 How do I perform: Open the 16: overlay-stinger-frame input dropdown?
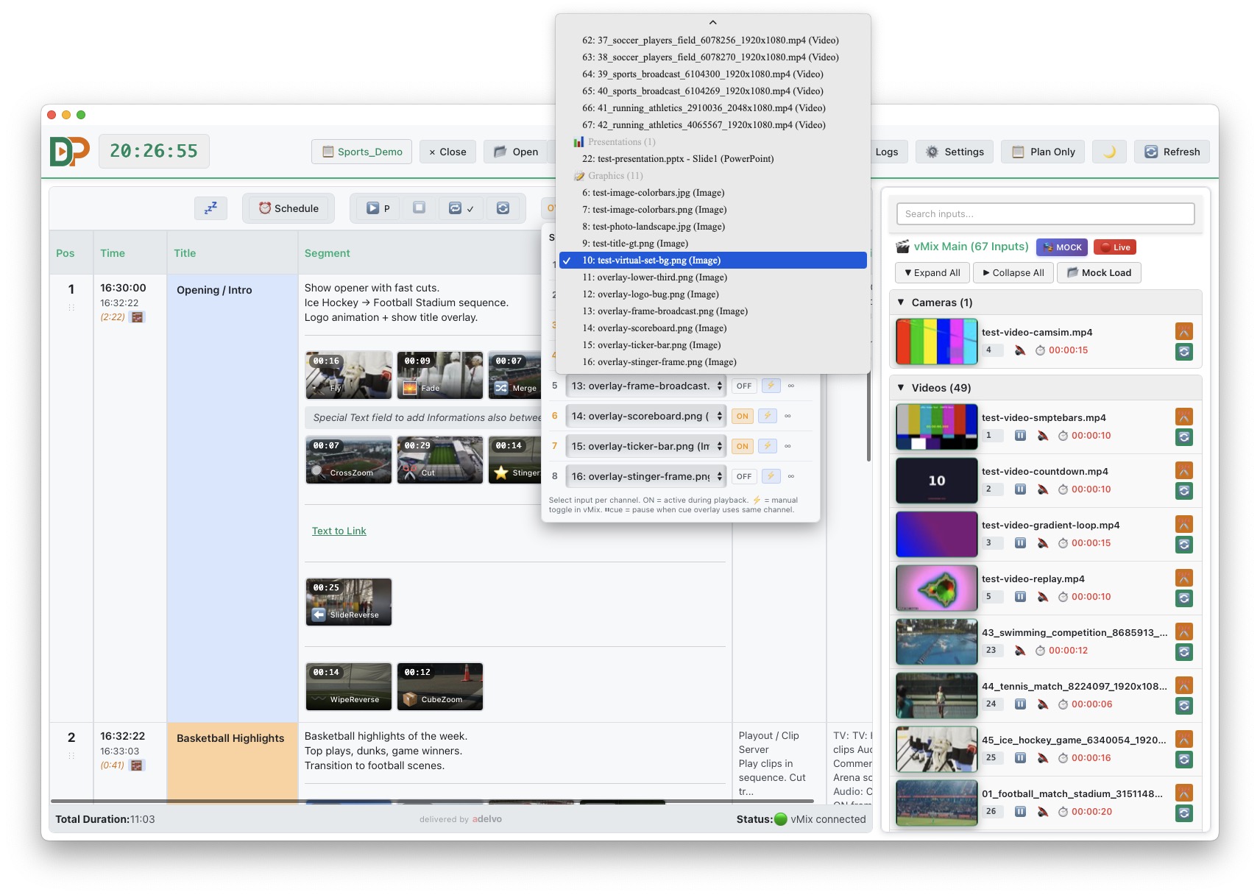tap(645, 476)
